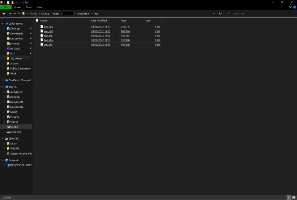Open the Share ribbon tab

[29, 7]
